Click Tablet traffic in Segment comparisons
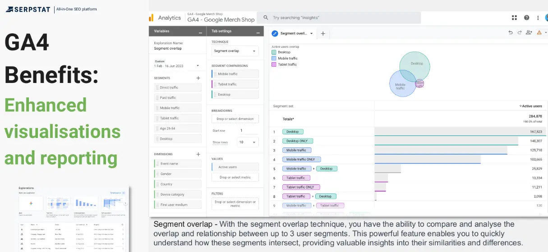The image size is (548, 252). tap(235, 84)
